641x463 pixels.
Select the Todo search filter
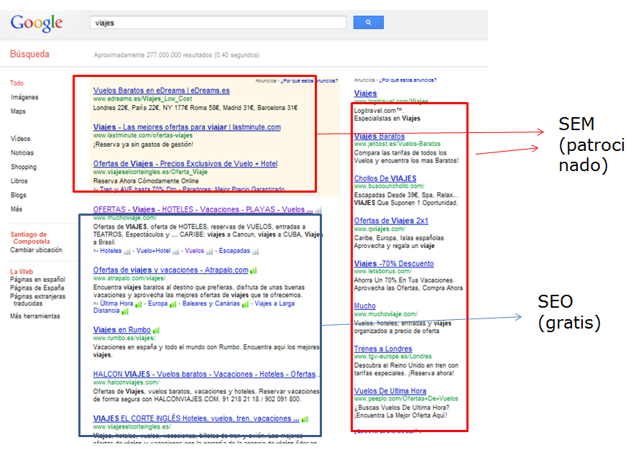[17, 83]
